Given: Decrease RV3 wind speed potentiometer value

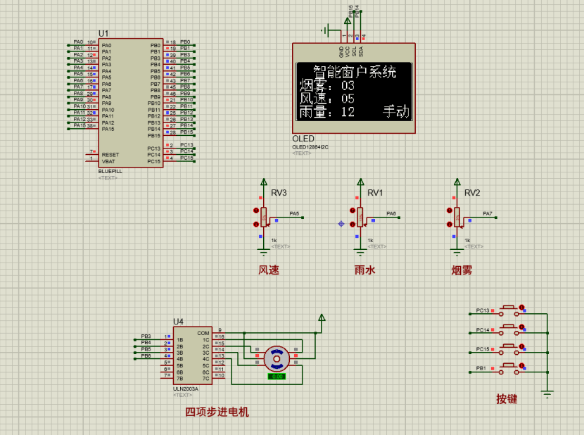Looking at the screenshot, I should (x=255, y=225).
